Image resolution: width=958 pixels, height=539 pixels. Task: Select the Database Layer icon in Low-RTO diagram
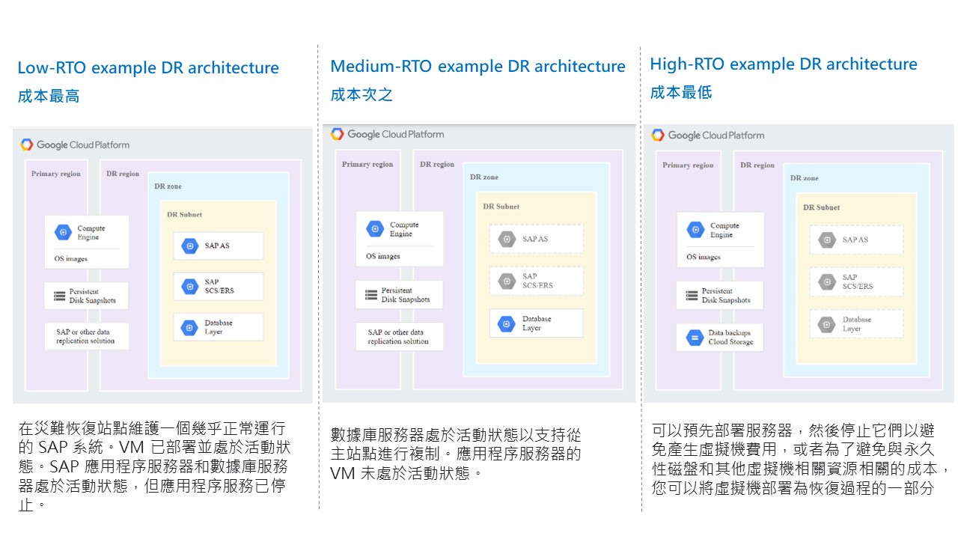[x=189, y=326]
